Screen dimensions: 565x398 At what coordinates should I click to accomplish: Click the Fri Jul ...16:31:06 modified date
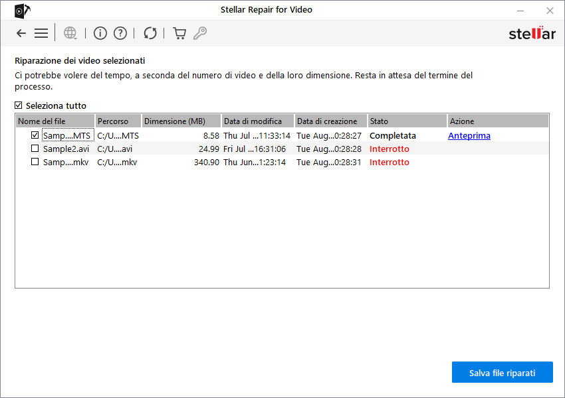pos(255,149)
